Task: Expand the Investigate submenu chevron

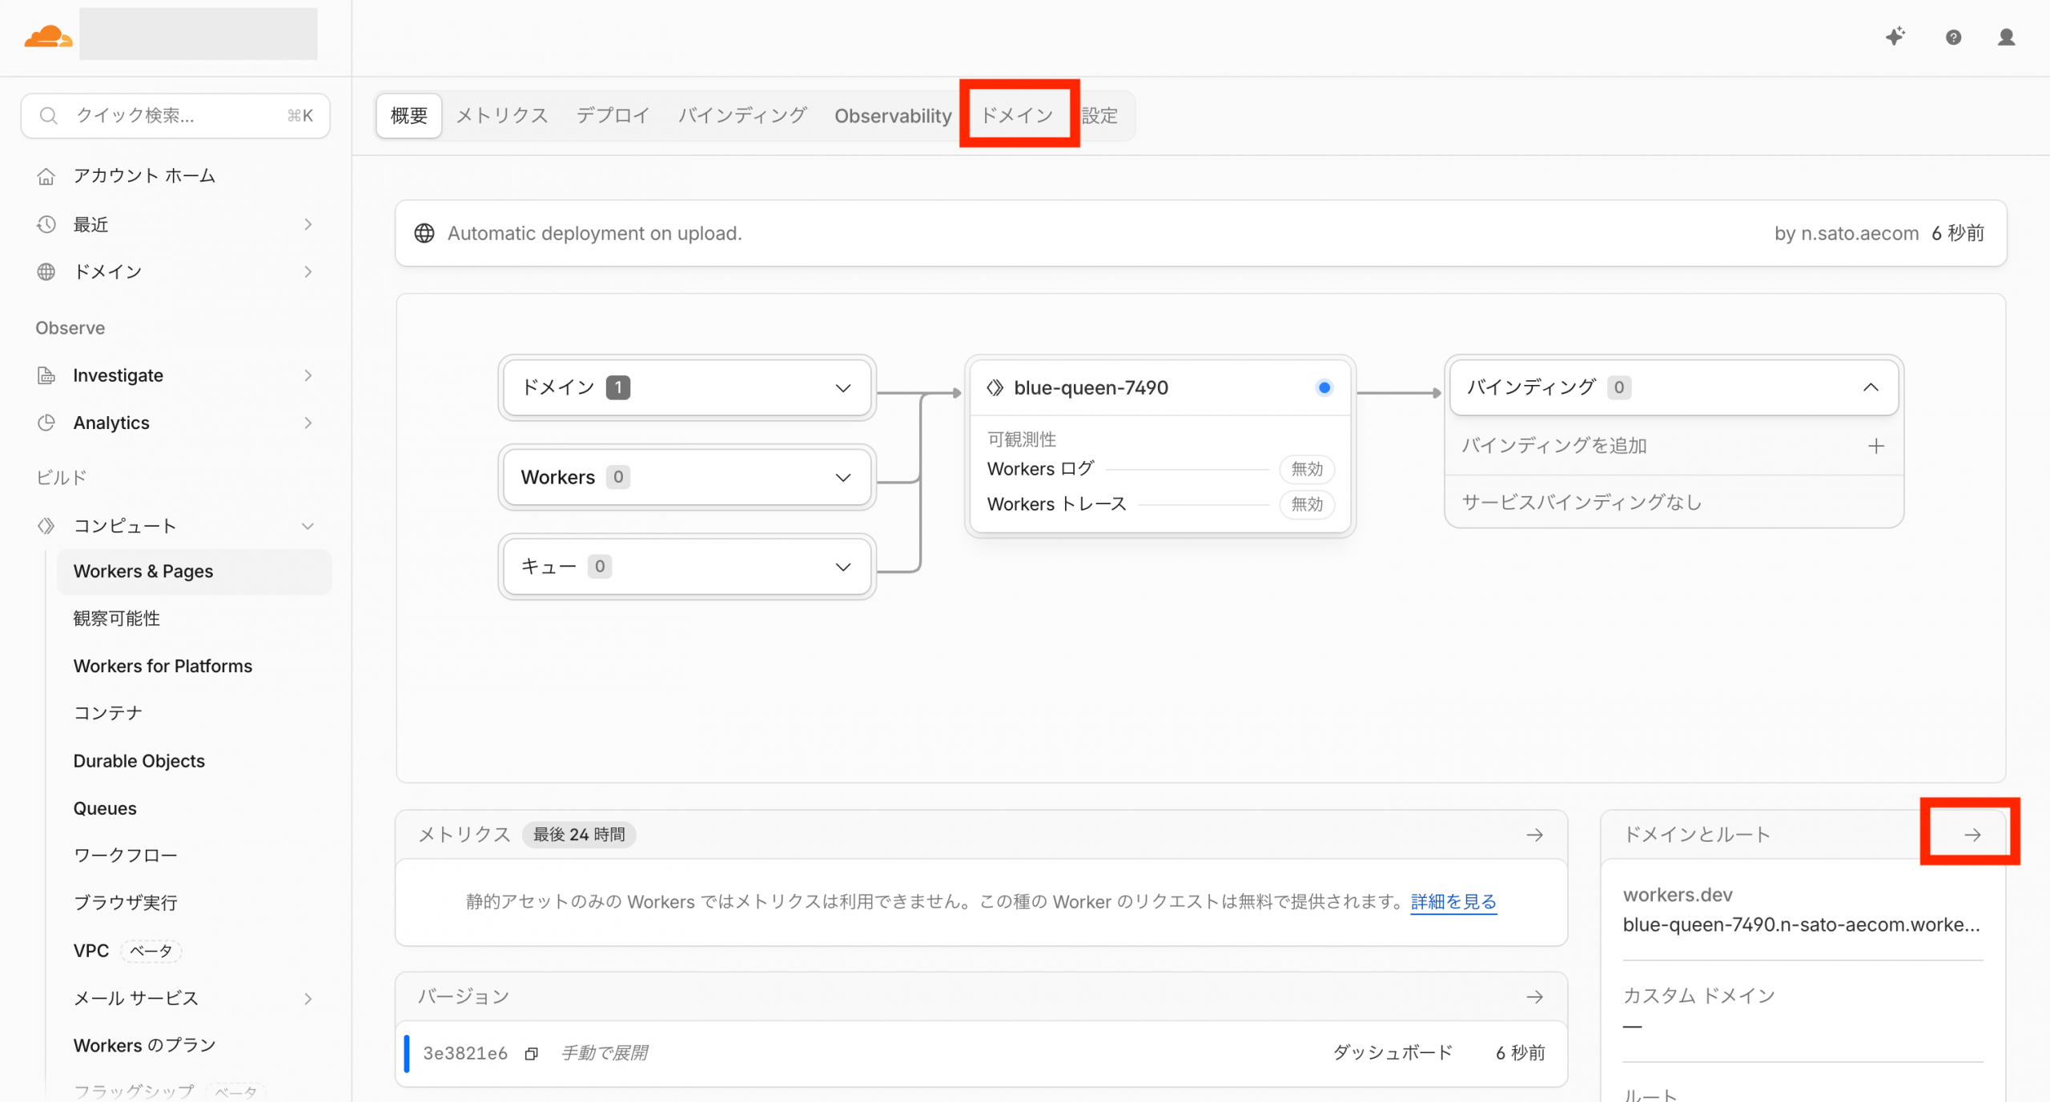Action: [308, 375]
